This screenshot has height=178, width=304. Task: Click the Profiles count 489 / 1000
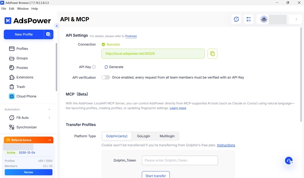tap(45, 161)
